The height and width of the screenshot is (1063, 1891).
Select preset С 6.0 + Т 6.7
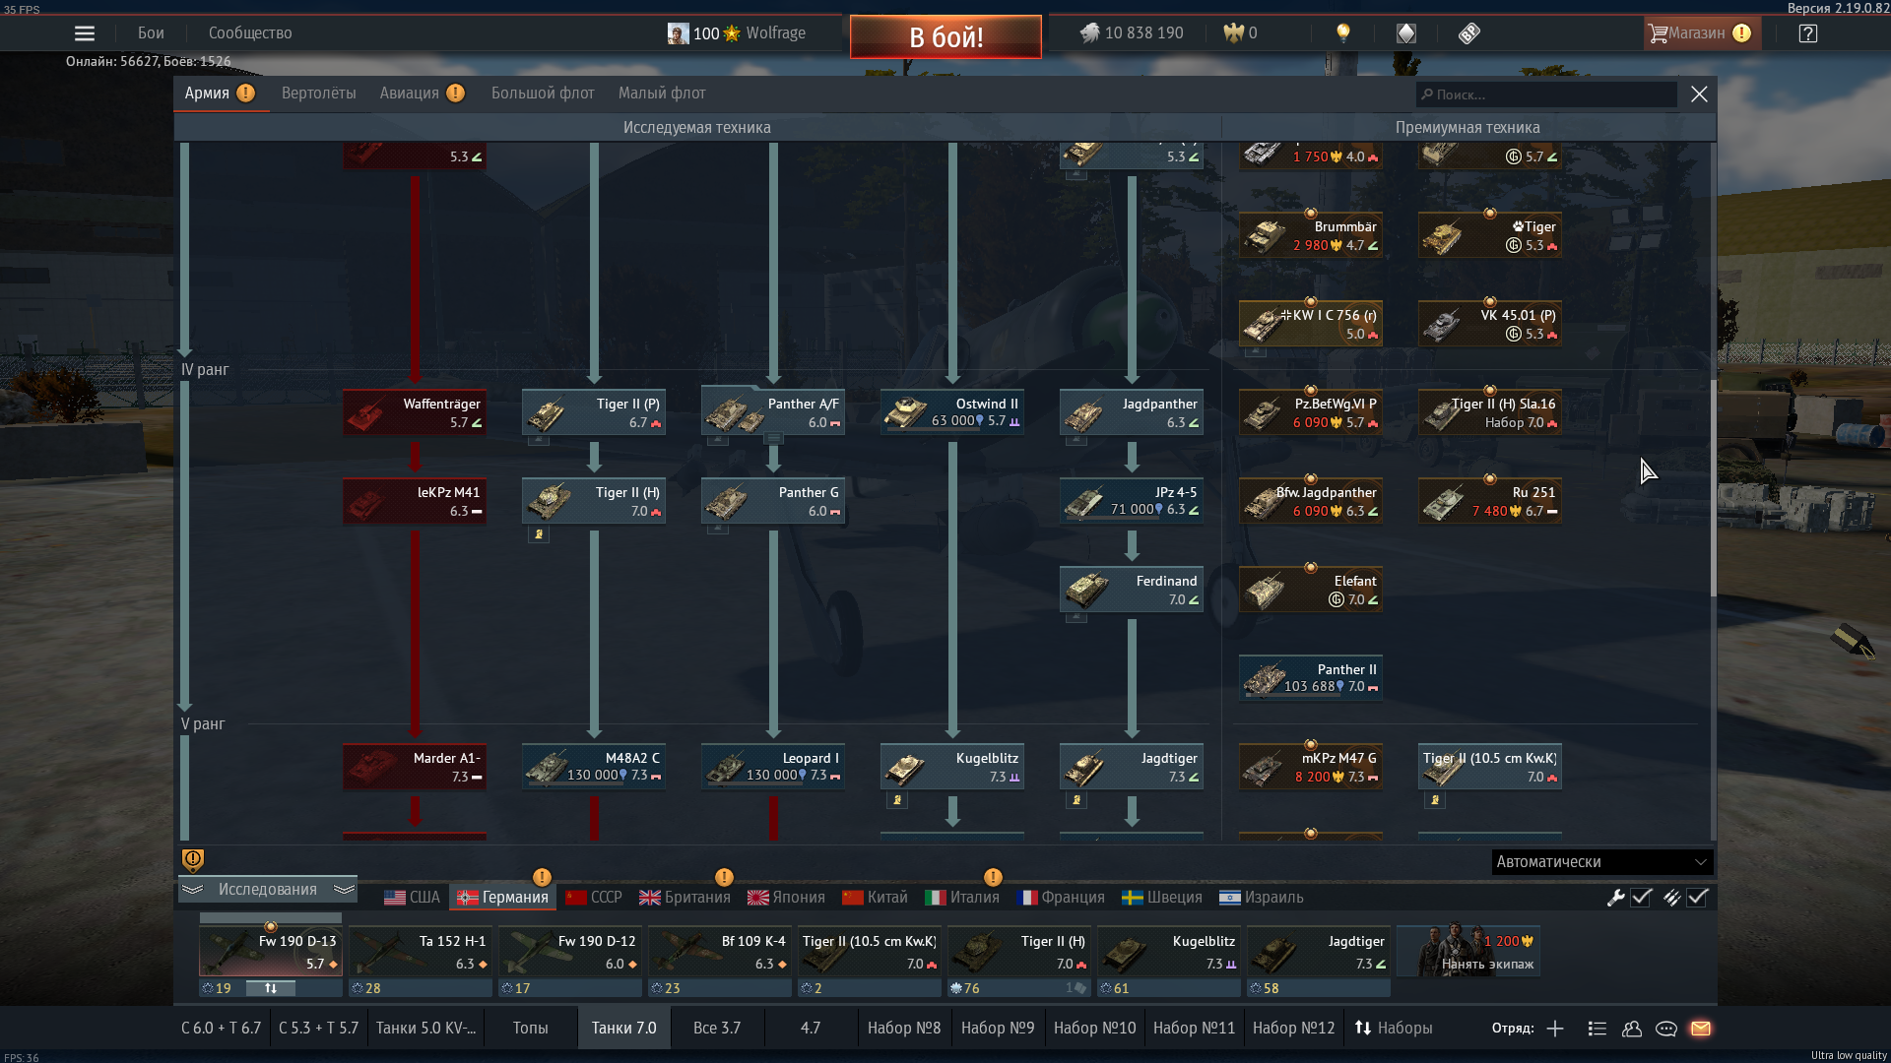pyautogui.click(x=221, y=1029)
